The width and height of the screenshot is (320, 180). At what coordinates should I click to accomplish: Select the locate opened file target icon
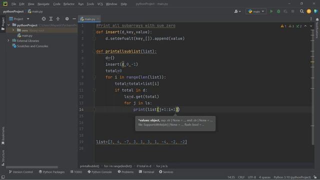coord(43,19)
